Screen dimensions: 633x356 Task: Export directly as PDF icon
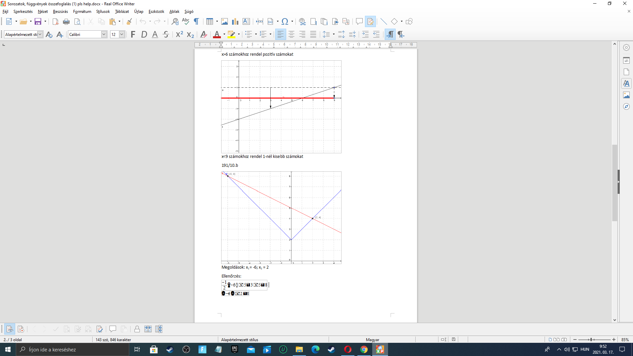tap(55, 22)
